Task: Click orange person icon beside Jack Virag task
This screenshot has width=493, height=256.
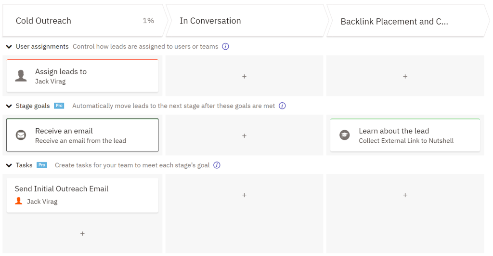Action: [x=19, y=201]
